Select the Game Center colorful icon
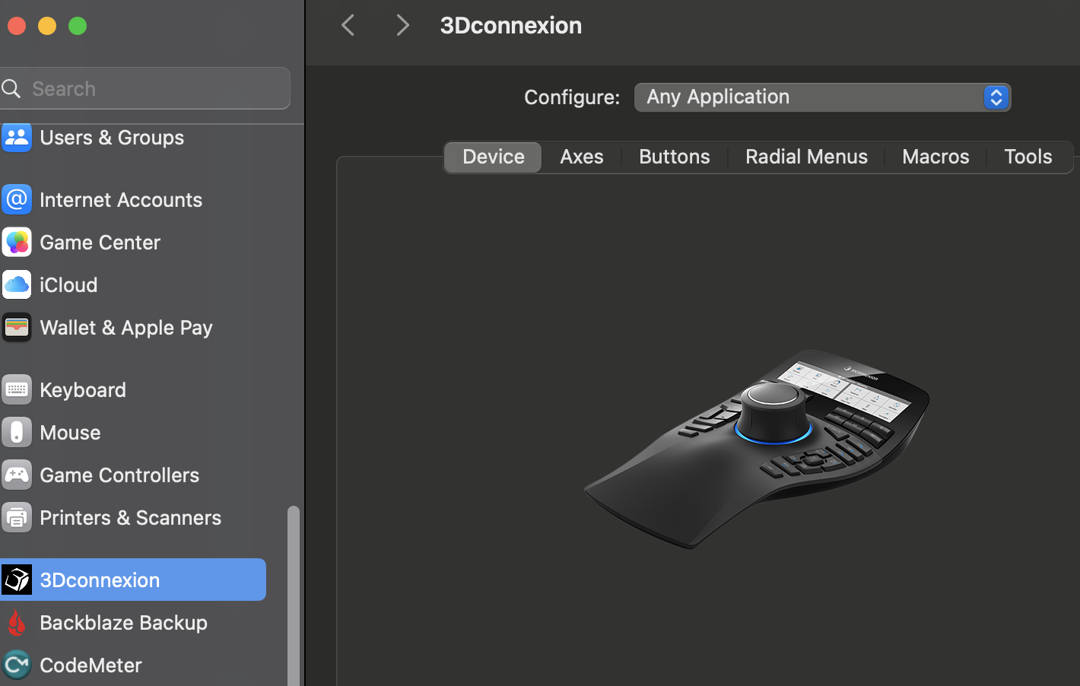 [x=17, y=243]
